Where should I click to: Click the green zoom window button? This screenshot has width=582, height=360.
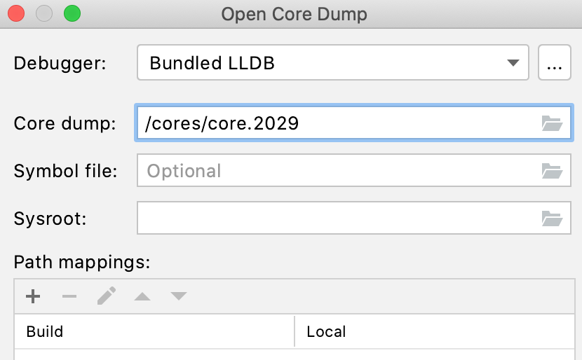[72, 13]
